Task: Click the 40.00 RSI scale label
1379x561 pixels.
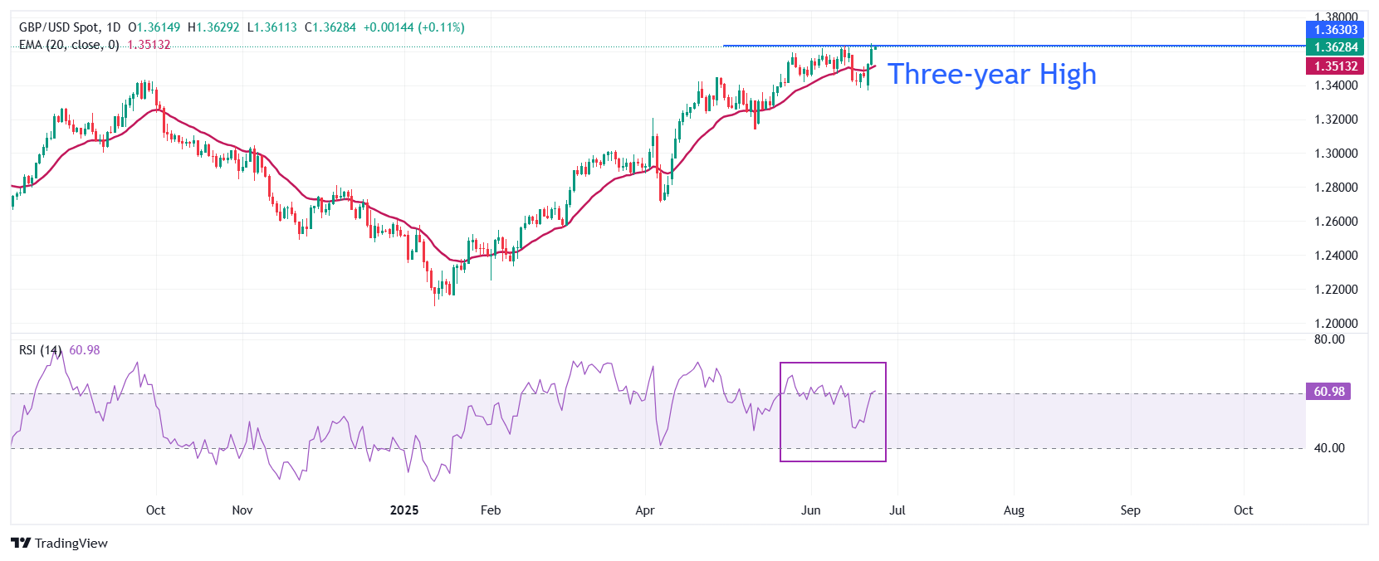Action: [x=1329, y=448]
